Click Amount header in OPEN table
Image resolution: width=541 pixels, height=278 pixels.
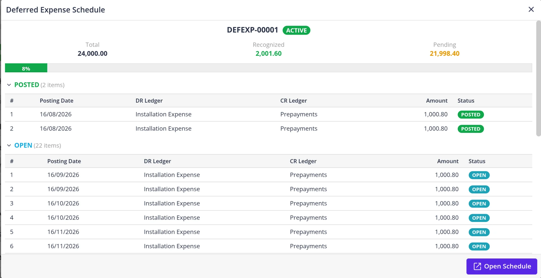coord(448,161)
